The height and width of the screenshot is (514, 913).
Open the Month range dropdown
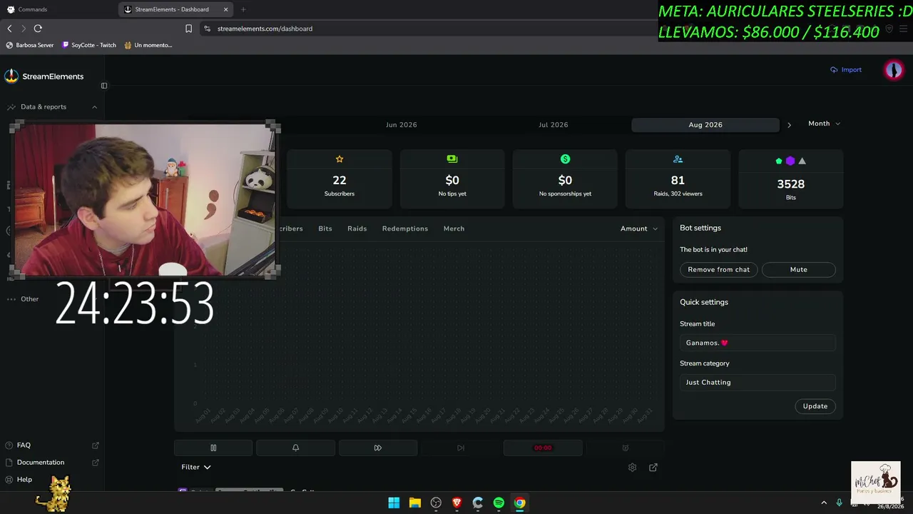pos(825,124)
